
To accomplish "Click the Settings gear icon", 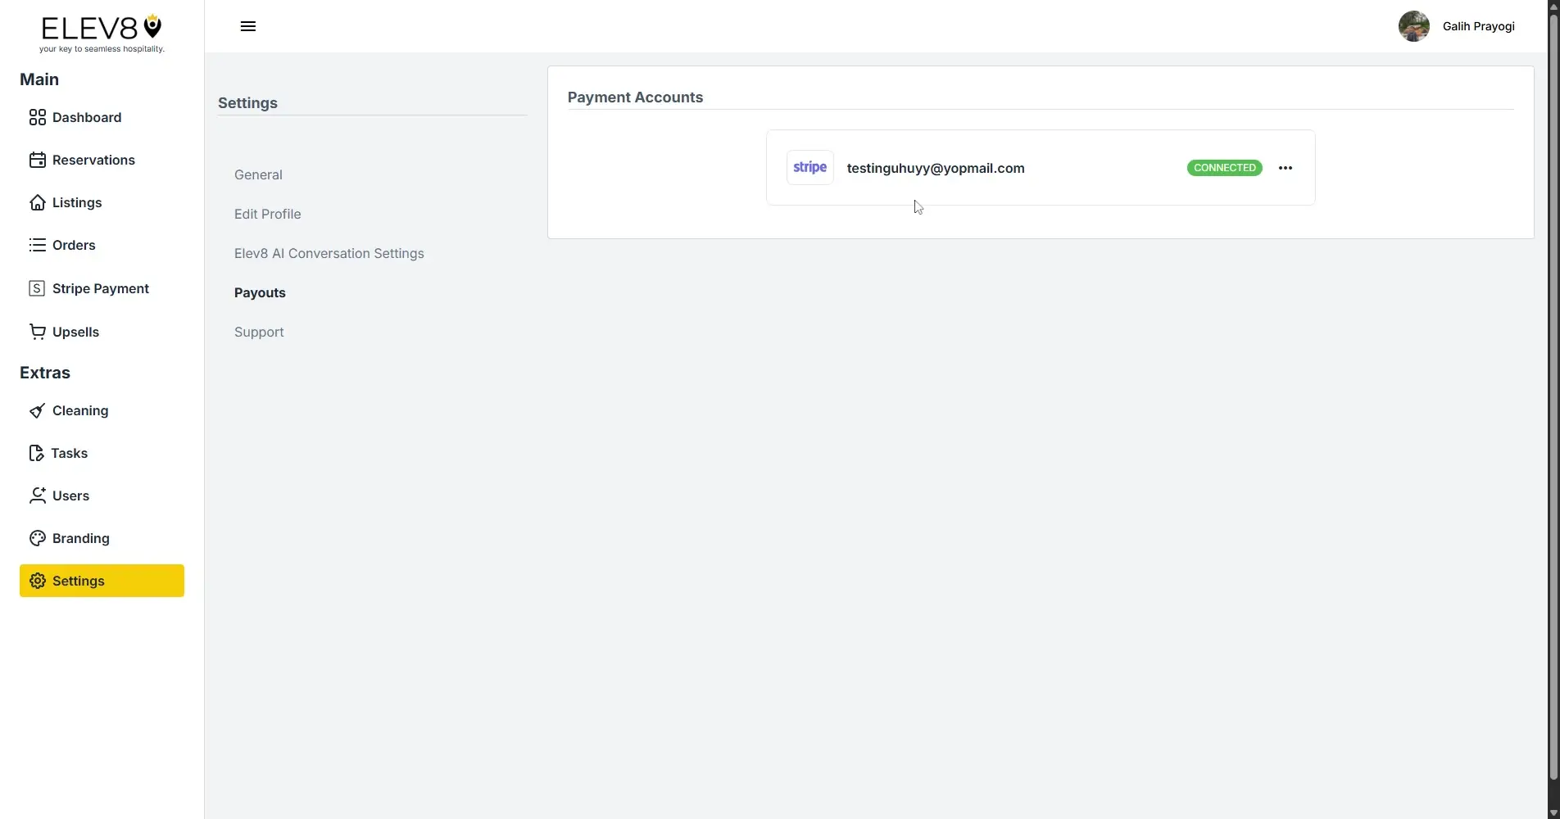I will tap(37, 581).
